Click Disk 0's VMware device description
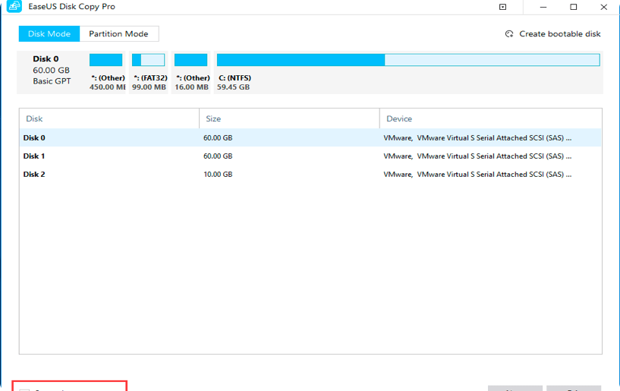The height and width of the screenshot is (391, 620). 477,137
